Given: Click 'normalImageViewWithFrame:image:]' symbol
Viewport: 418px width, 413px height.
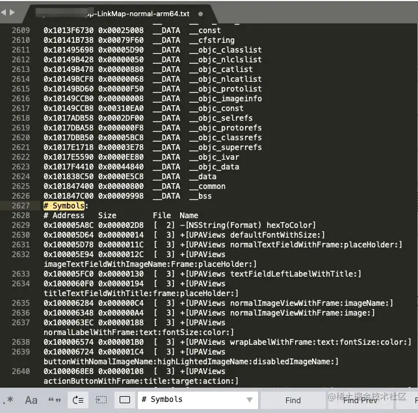Looking at the screenshot, I should 302,312.
